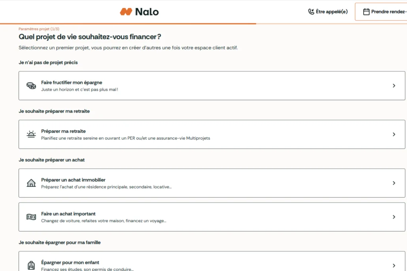Image resolution: width=407 pixels, height=271 pixels.
Task: Click the banknote icon for Faire un achat important
Action: (31, 217)
